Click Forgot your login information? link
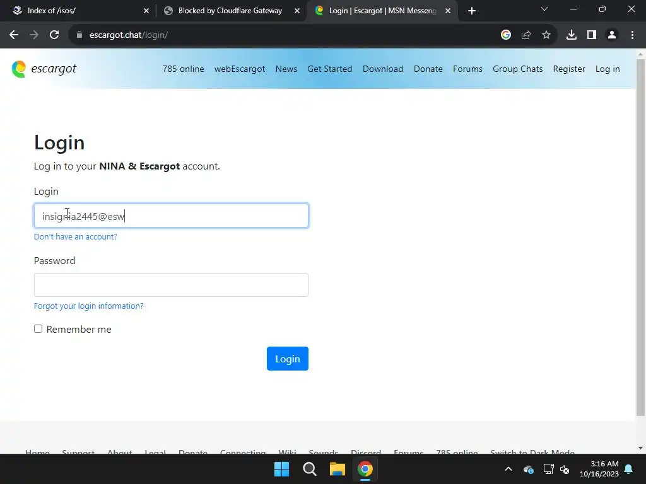Screen dimensions: 646x484 pyautogui.click(x=88, y=306)
